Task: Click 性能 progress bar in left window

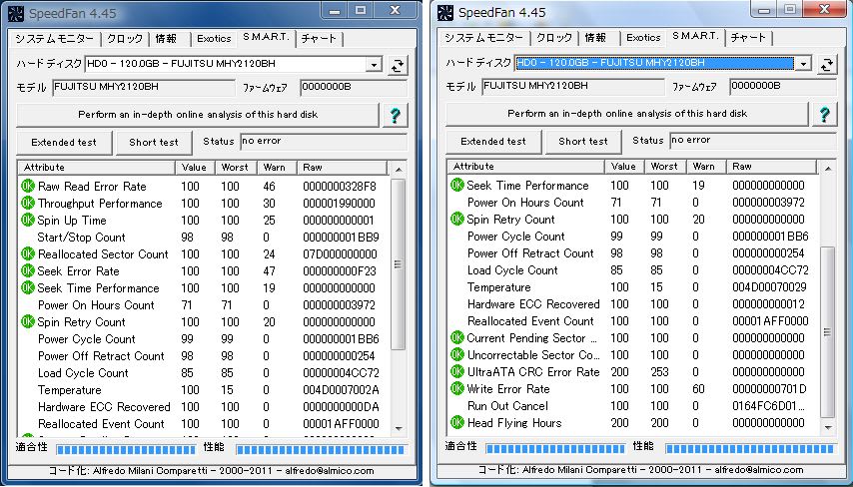Action: point(321,449)
